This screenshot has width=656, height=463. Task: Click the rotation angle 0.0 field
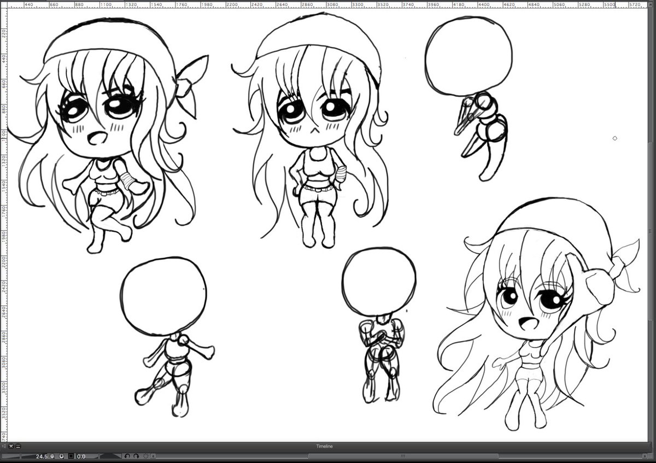pyautogui.click(x=81, y=456)
